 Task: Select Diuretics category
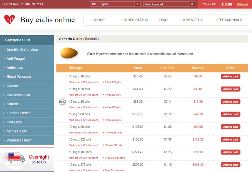pyautogui.click(x=13, y=104)
